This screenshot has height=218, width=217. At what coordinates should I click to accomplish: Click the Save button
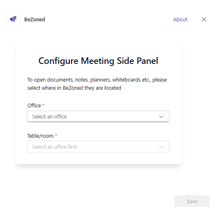(192, 201)
